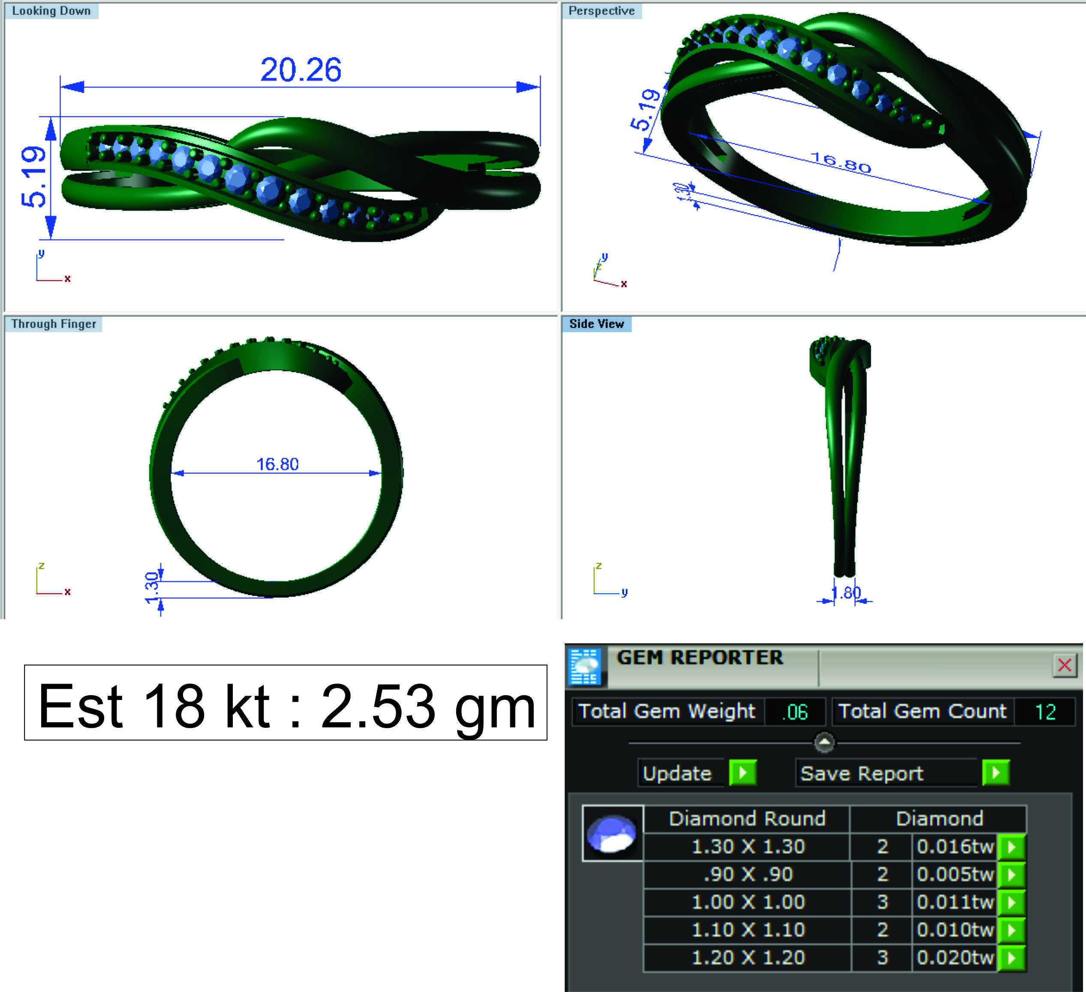Click the green arrow for 0.020tw row

[1011, 958]
